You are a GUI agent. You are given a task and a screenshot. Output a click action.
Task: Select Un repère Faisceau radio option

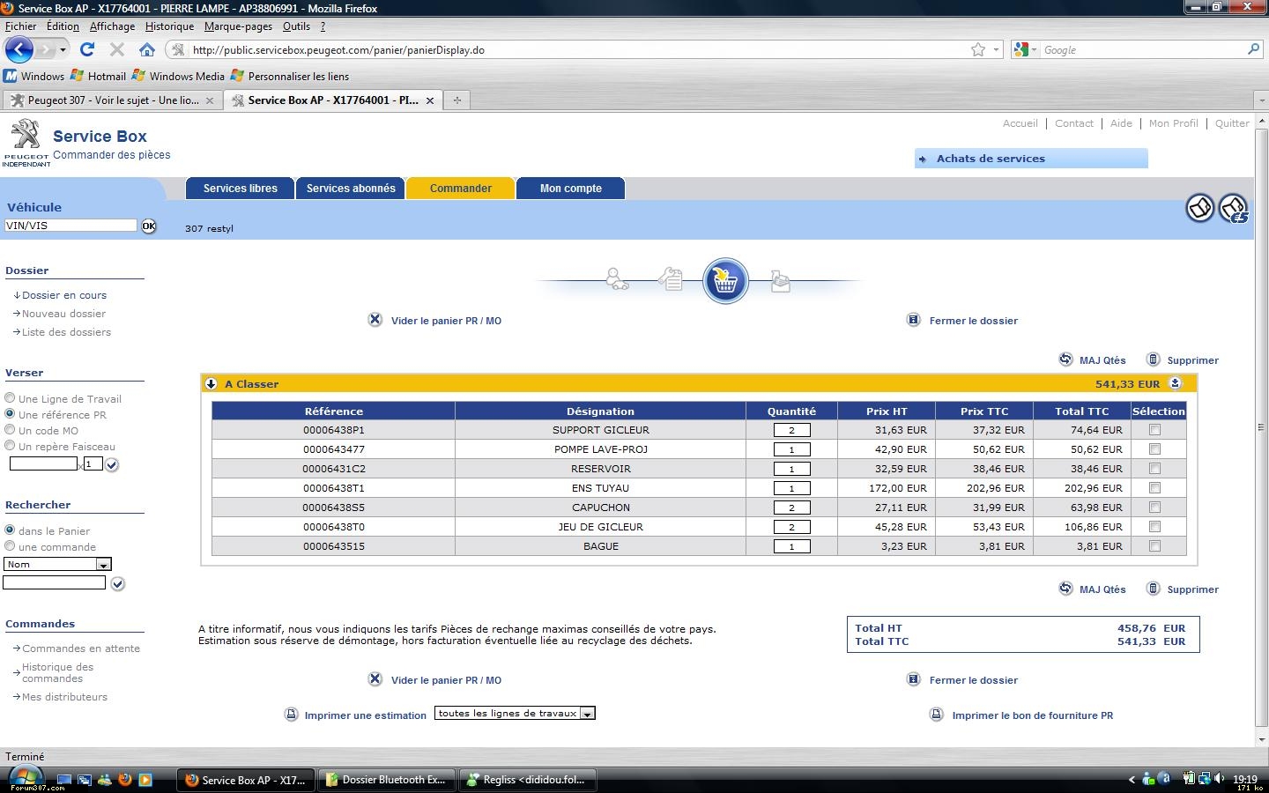click(x=10, y=446)
